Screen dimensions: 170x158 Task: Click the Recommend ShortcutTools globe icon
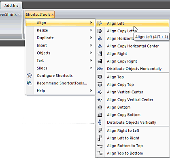click(30, 83)
